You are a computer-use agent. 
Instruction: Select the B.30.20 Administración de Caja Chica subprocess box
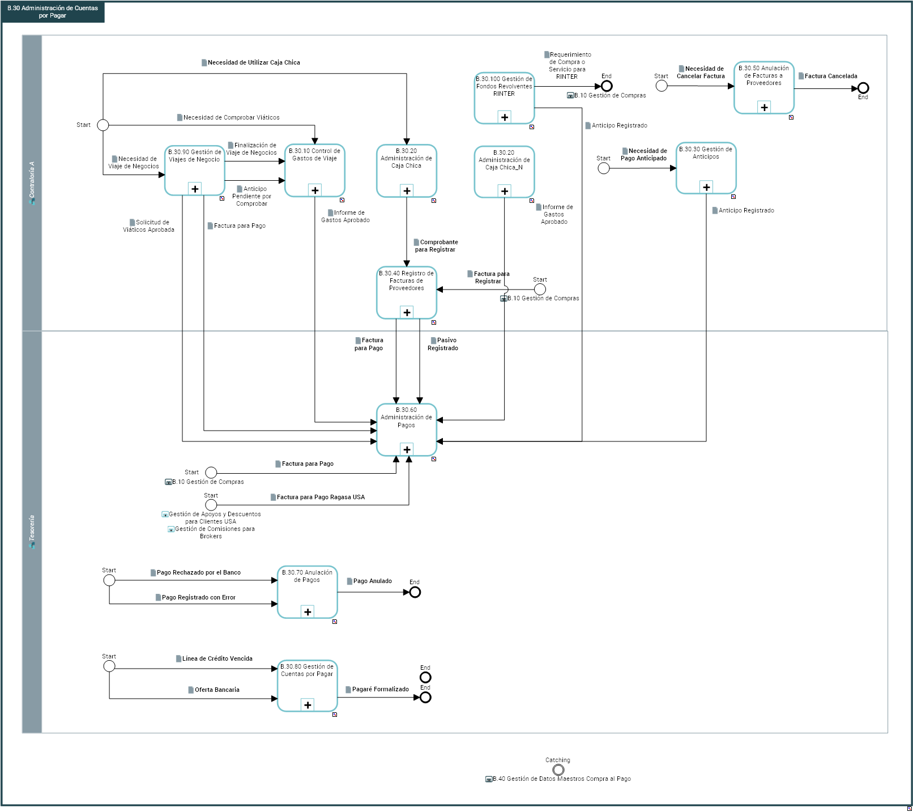pos(407,171)
